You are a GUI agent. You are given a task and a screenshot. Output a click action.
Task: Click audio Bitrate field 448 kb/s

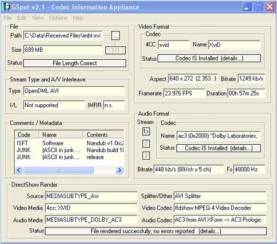coord(188,169)
